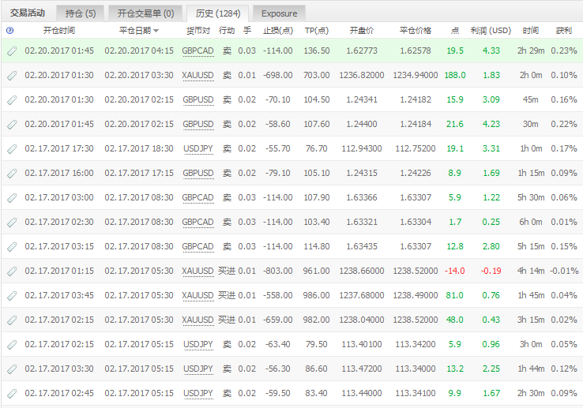The image size is (583, 408).
Task: Open GBPUSD link in the 1.24315 row
Action: click(x=198, y=174)
